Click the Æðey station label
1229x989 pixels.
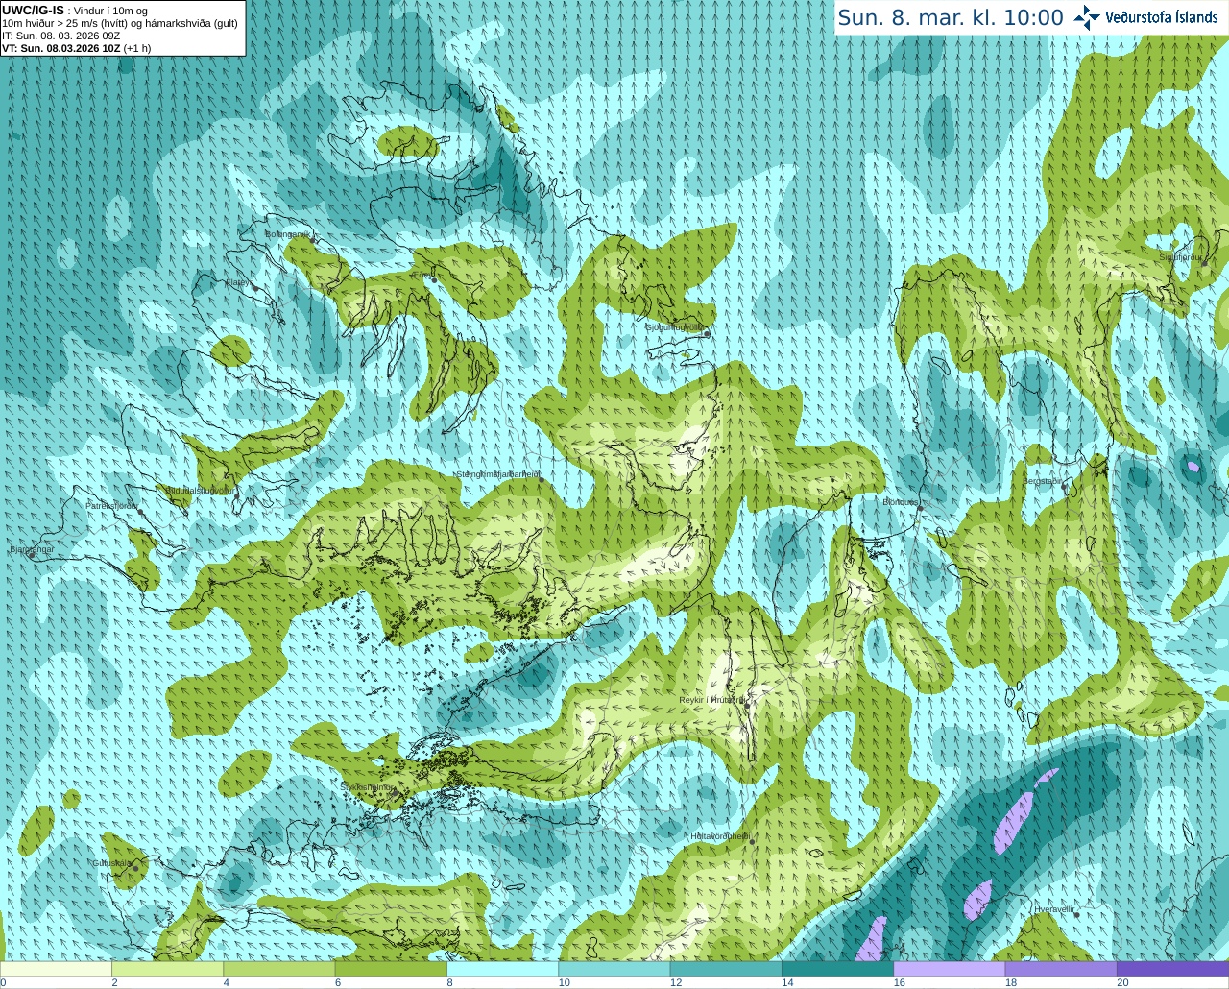(420, 275)
